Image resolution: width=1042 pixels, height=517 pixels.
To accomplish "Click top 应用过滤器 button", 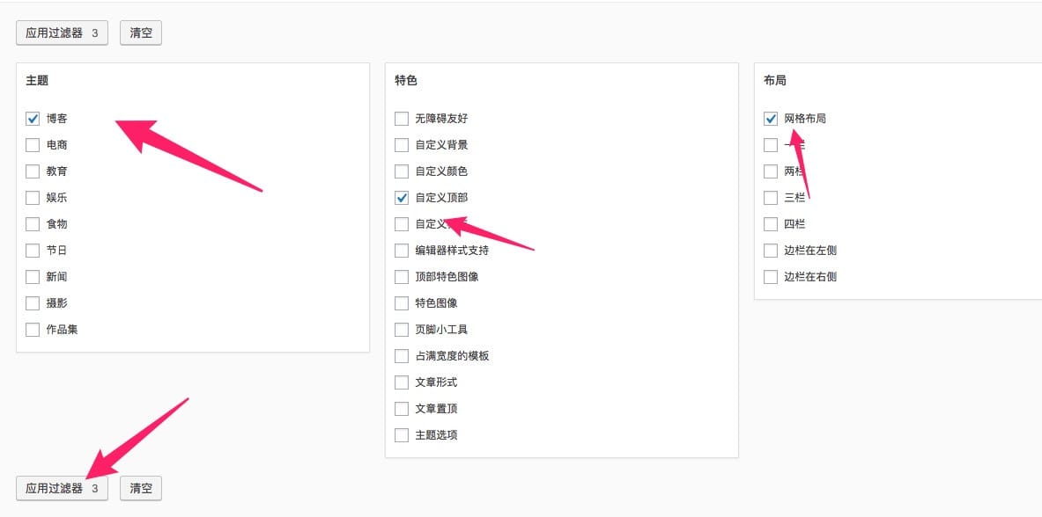I will (62, 34).
